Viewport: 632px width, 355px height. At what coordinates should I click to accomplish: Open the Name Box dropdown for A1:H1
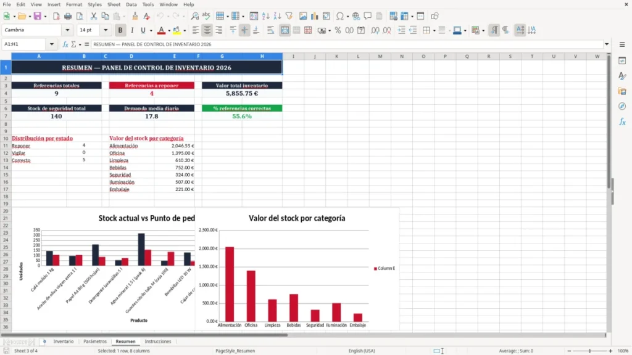(x=52, y=44)
